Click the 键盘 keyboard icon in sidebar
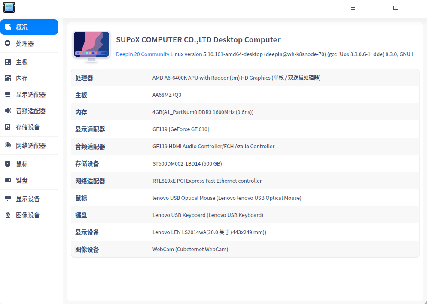The width and height of the screenshot is (427, 304). click(x=8, y=180)
